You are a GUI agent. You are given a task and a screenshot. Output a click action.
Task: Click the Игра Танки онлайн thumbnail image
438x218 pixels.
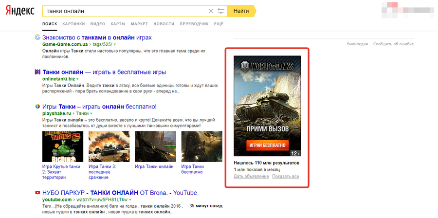pos(155,146)
